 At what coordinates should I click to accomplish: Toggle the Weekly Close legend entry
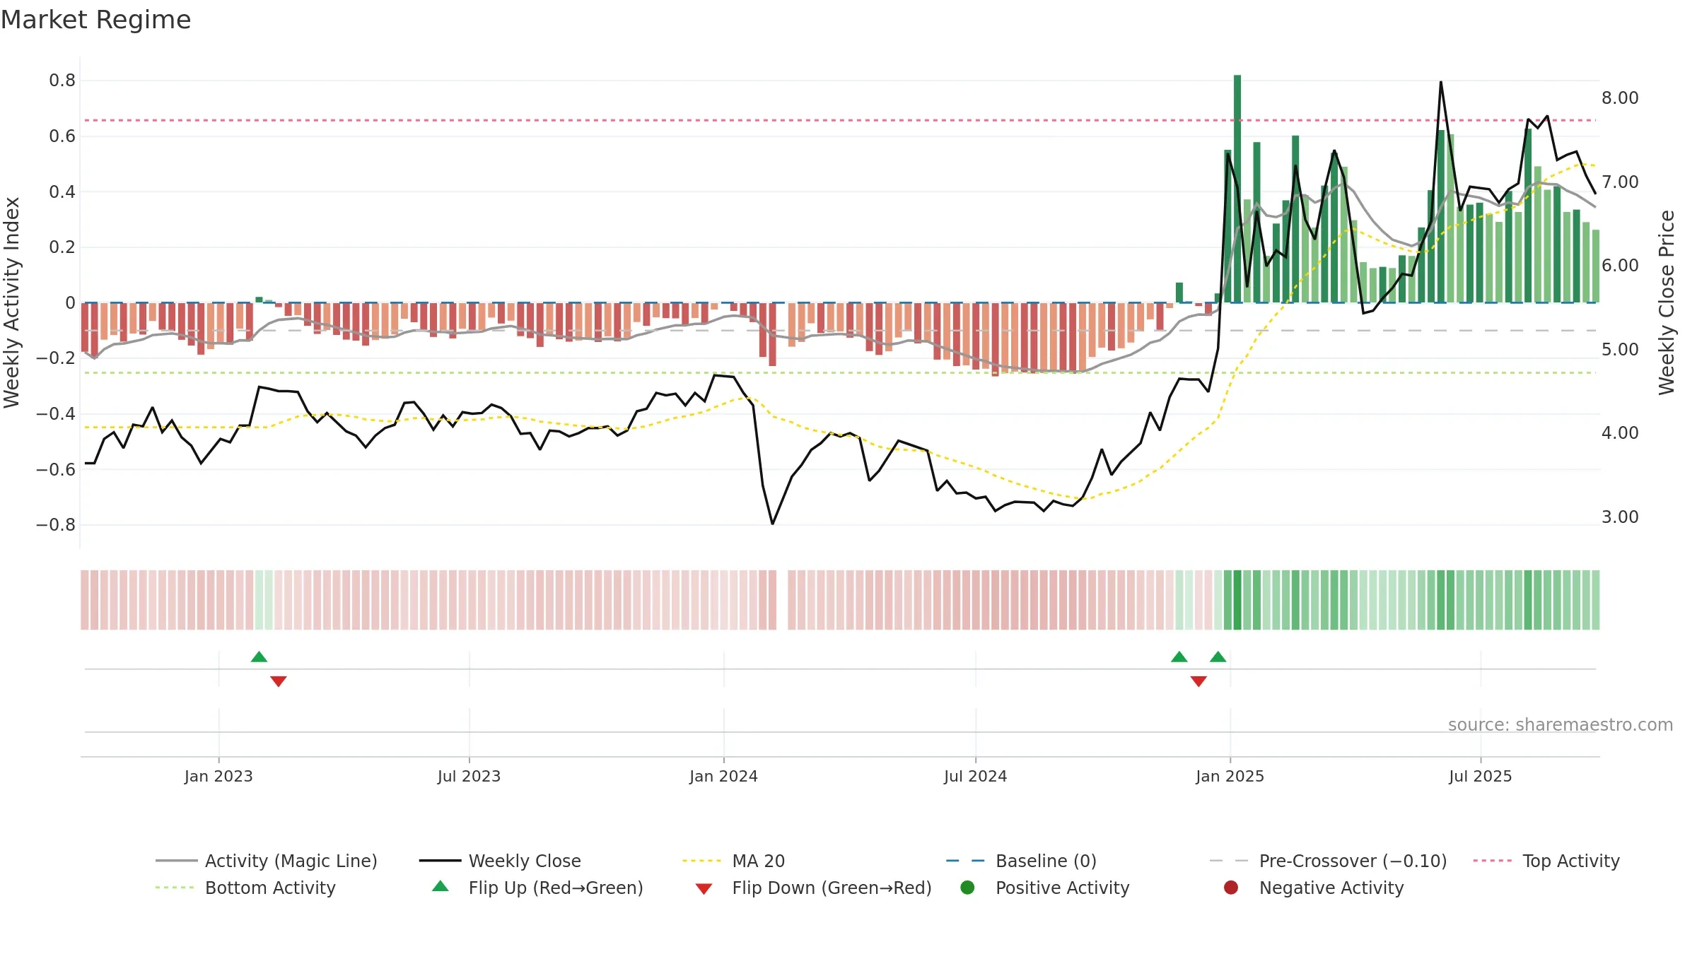[x=500, y=861]
